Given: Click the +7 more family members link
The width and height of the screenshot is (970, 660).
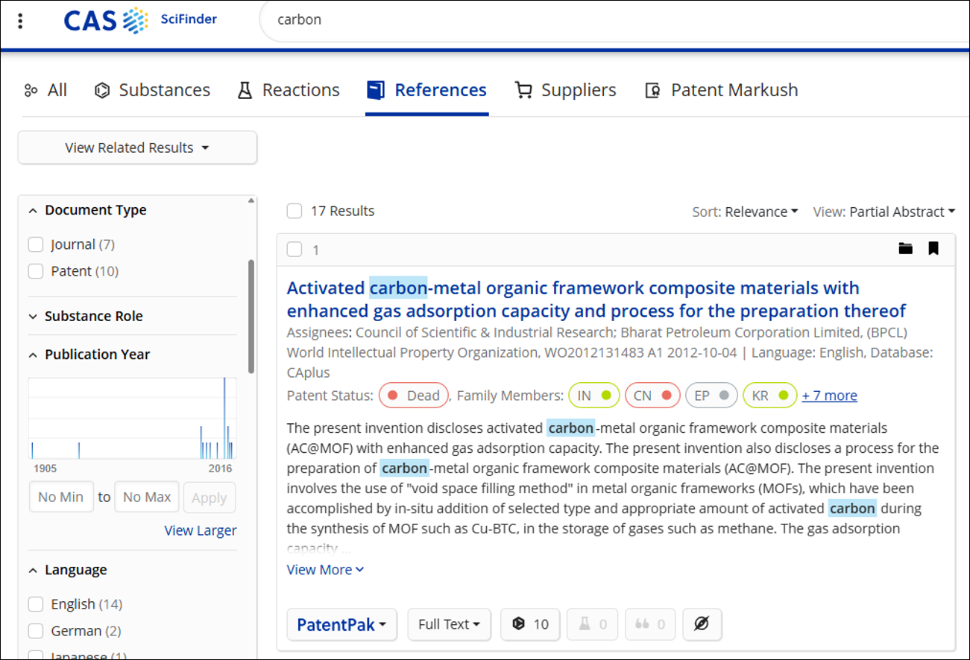Looking at the screenshot, I should click(x=829, y=396).
